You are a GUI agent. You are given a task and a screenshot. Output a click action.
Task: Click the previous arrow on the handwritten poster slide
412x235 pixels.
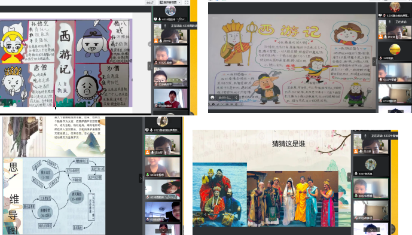[x=9, y=102]
